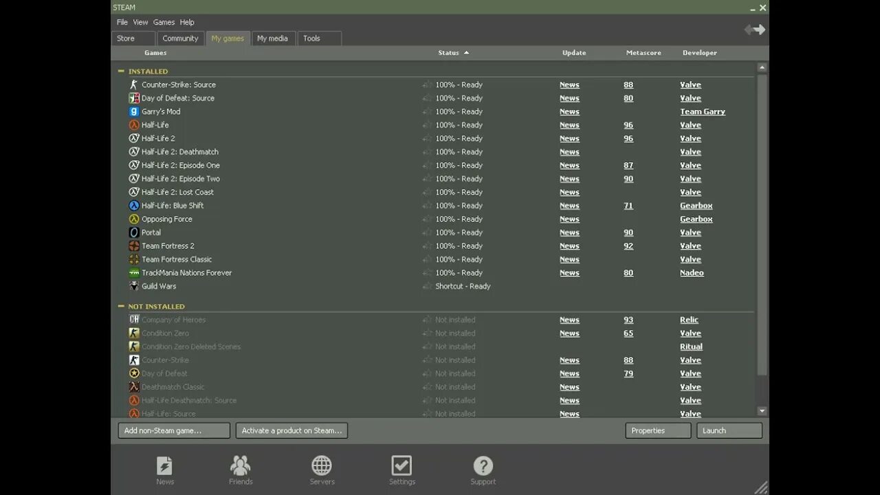The width and height of the screenshot is (880, 495).
Task: Click the Half-Life orange lambda icon
Action: [x=134, y=125]
